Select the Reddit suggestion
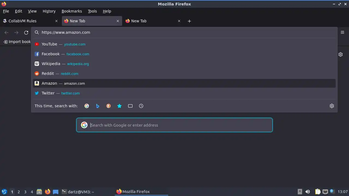Screen dimensions: 349x196 (184, 73)
